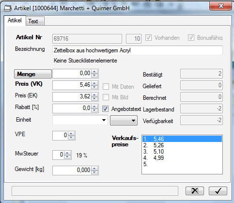234x203 pixels.
Task: Click the Preis (VK) value 5,46 field
Action: tap(72, 85)
